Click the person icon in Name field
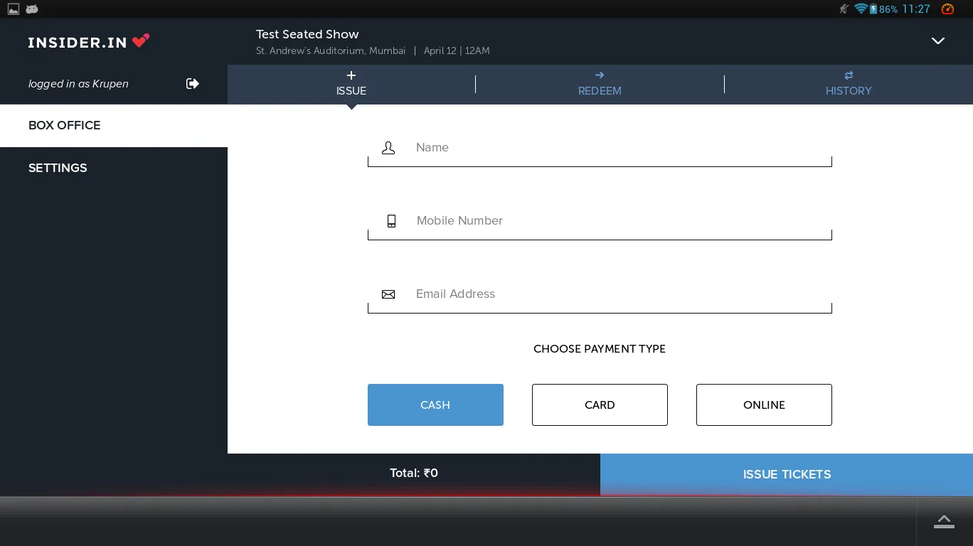 (388, 148)
